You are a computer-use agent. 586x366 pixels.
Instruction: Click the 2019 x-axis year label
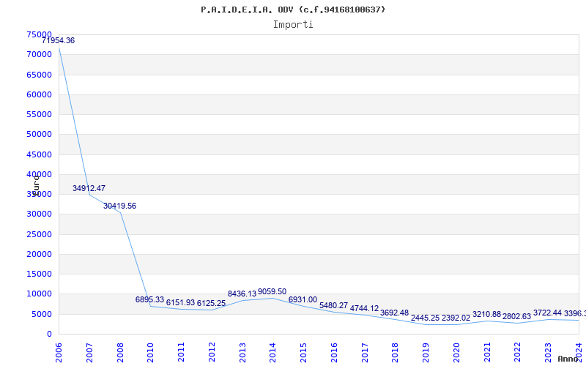[426, 352]
